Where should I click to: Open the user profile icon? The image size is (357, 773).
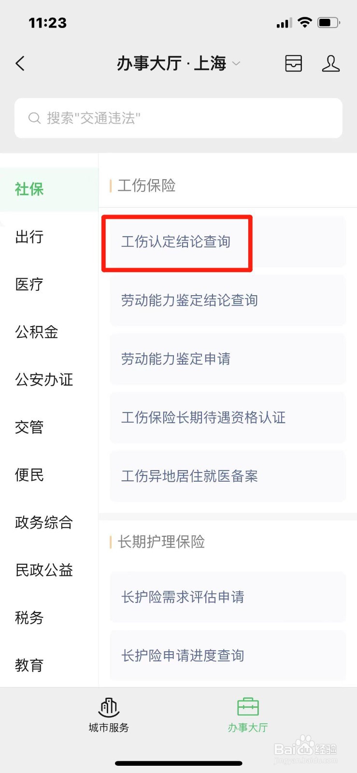331,63
